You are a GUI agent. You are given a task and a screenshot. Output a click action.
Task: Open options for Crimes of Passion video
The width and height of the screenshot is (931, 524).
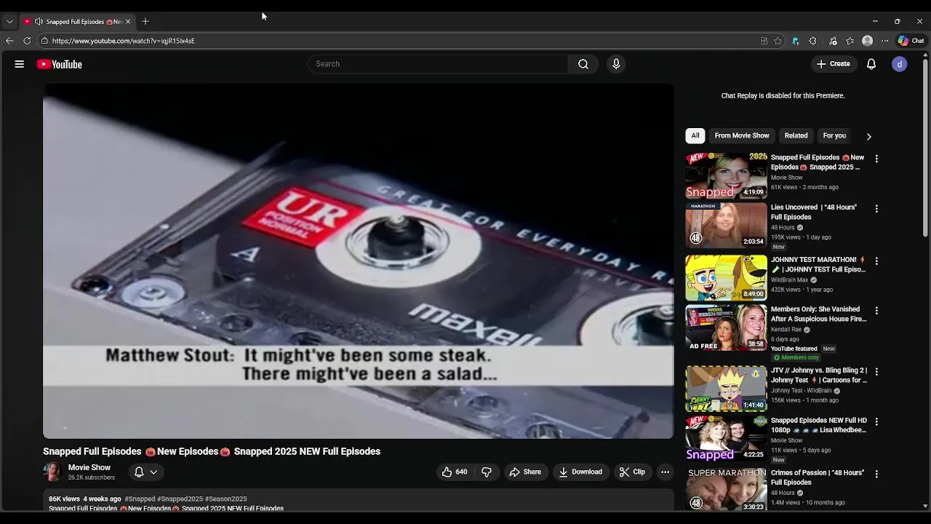click(x=876, y=475)
